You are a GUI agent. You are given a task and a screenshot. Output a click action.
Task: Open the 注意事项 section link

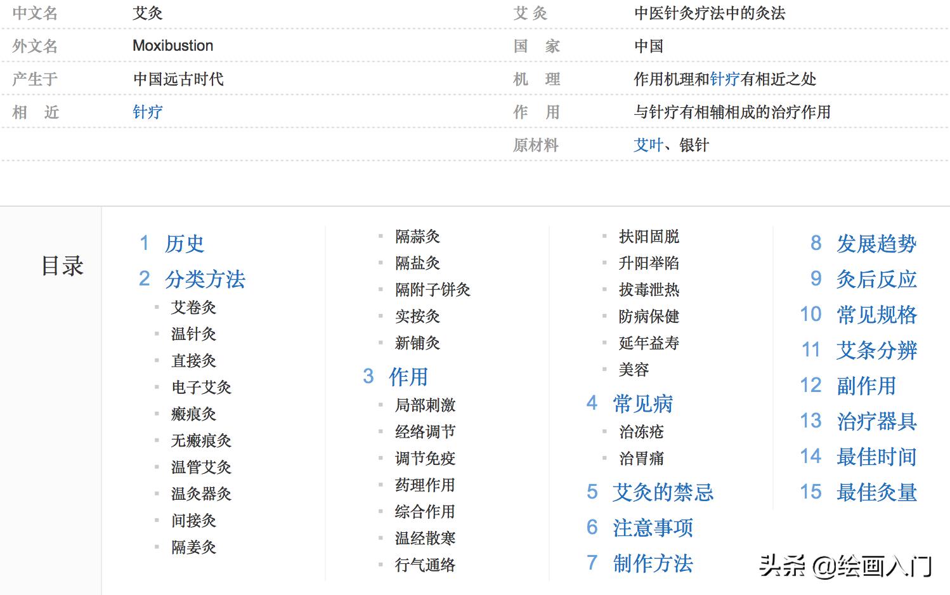click(x=653, y=528)
